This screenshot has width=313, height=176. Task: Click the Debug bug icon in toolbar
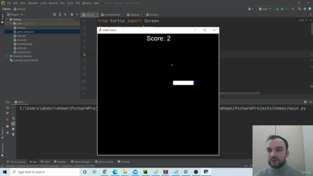coord(282,9)
